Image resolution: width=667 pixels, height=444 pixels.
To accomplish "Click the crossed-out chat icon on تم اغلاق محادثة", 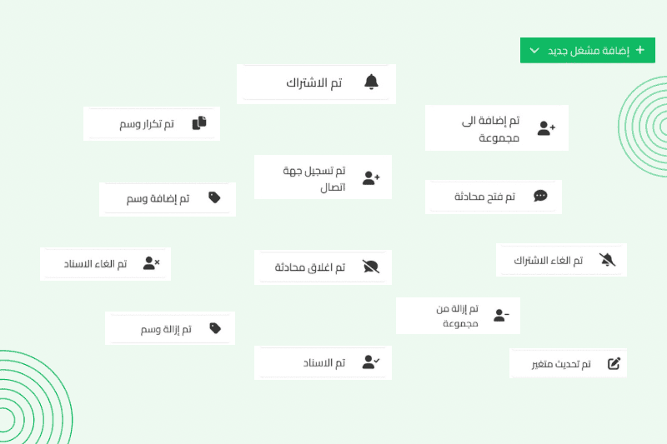I will click(x=371, y=267).
